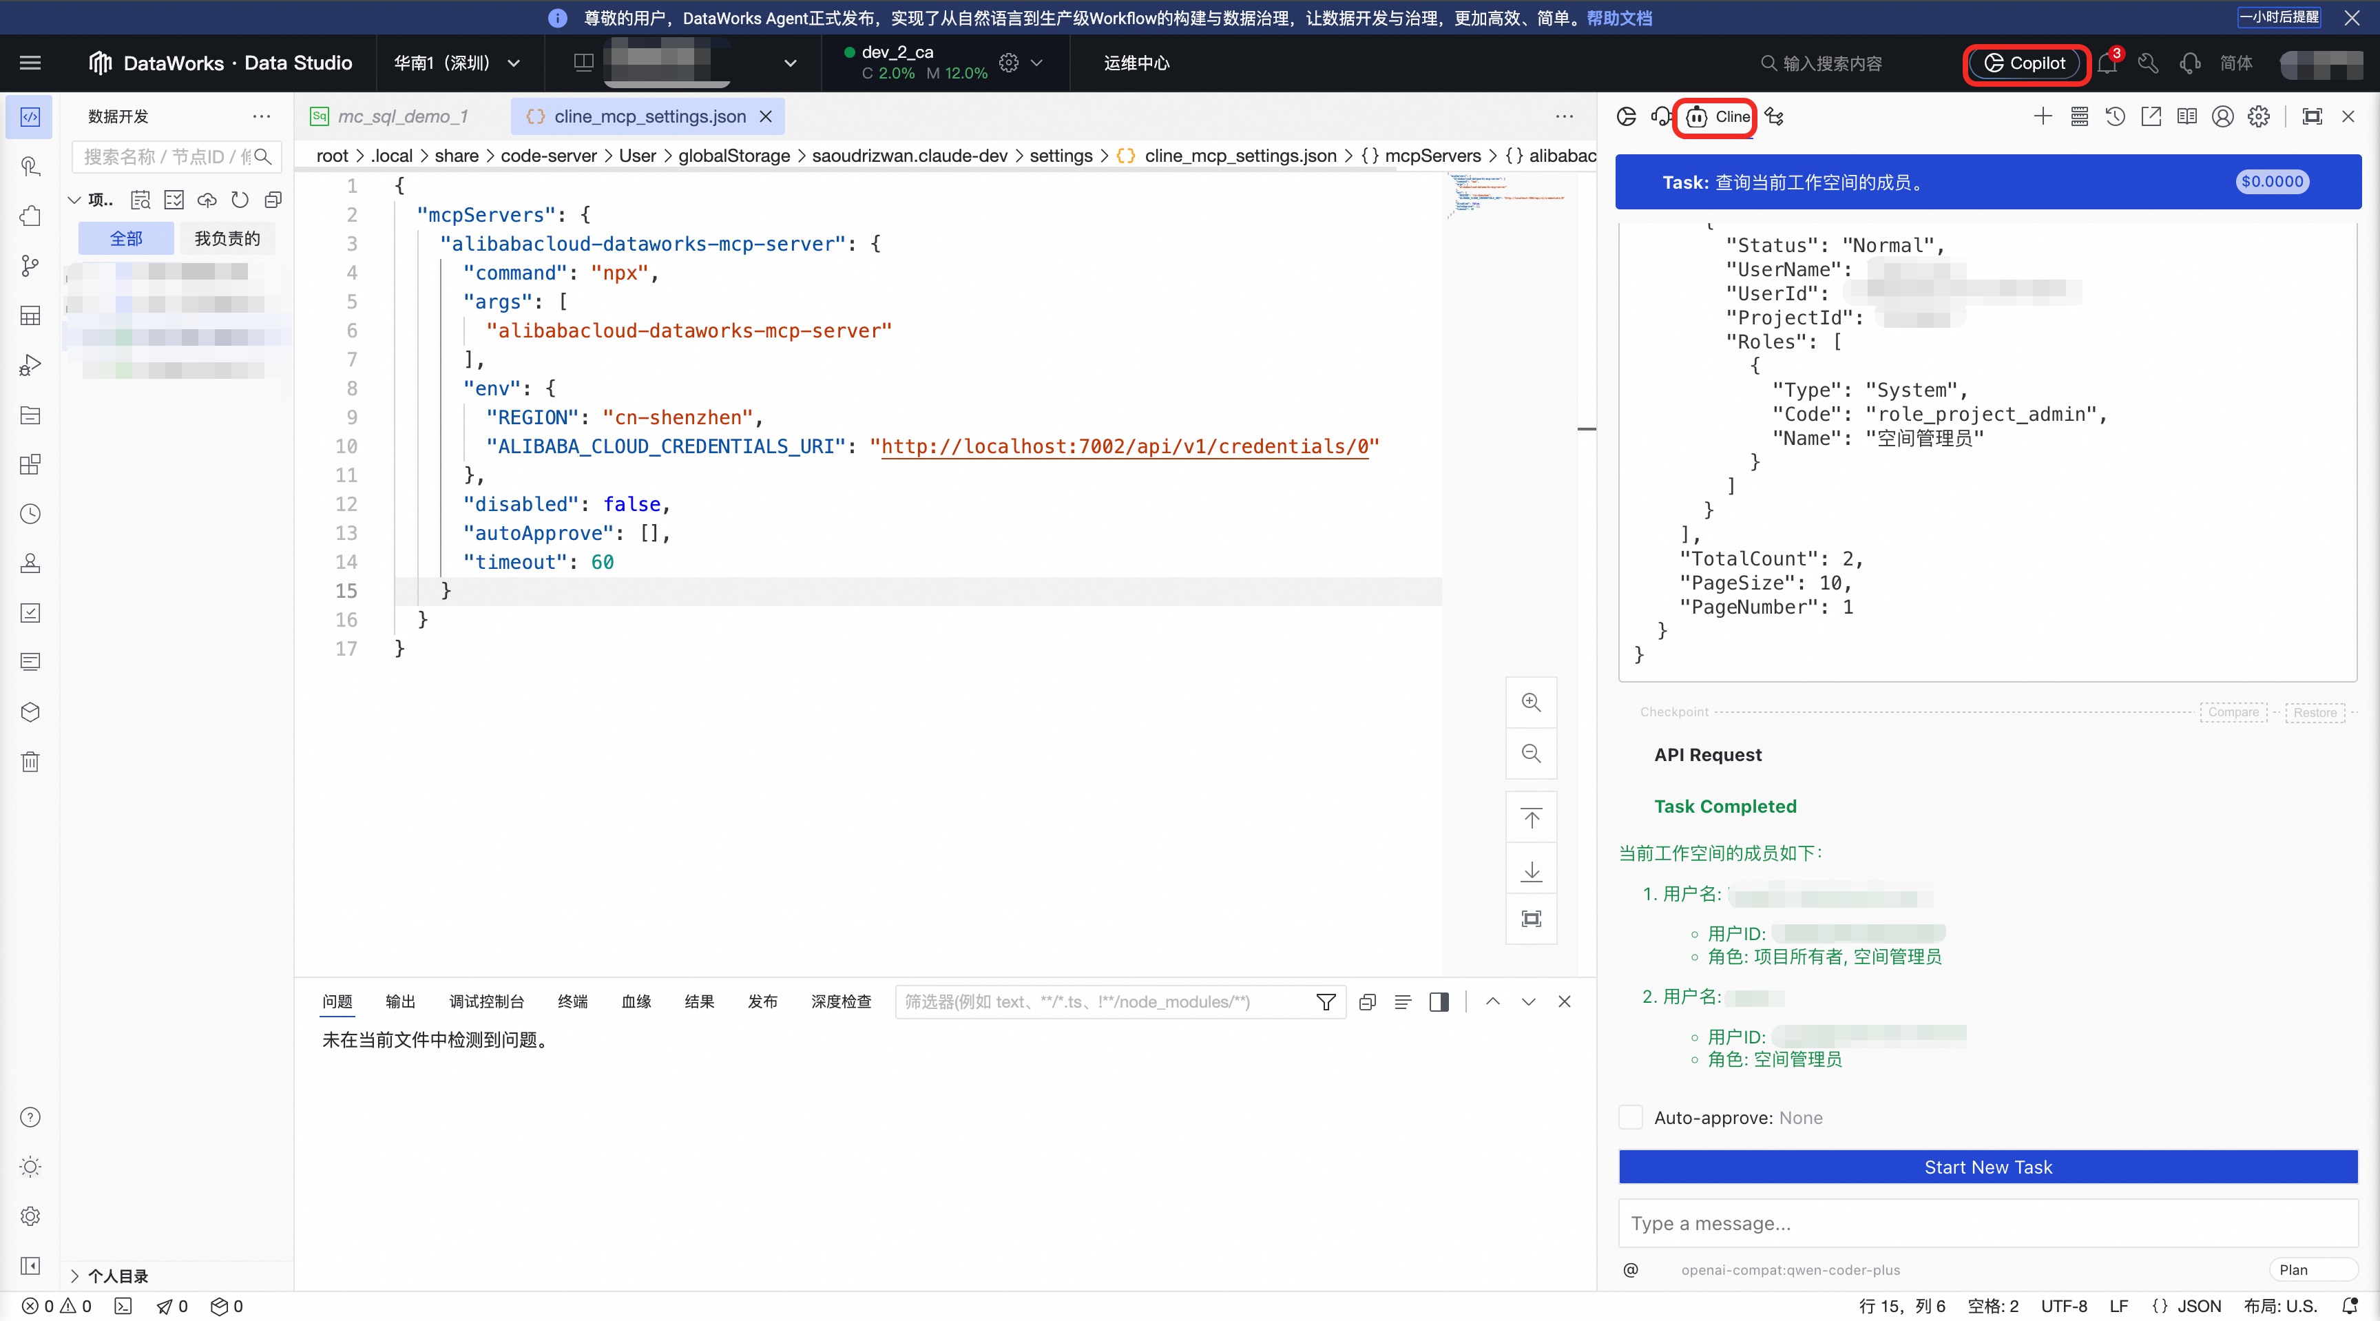2380x1321 pixels.
Task: Open the 华南1 (深圳) region dropdown
Action: pos(457,63)
